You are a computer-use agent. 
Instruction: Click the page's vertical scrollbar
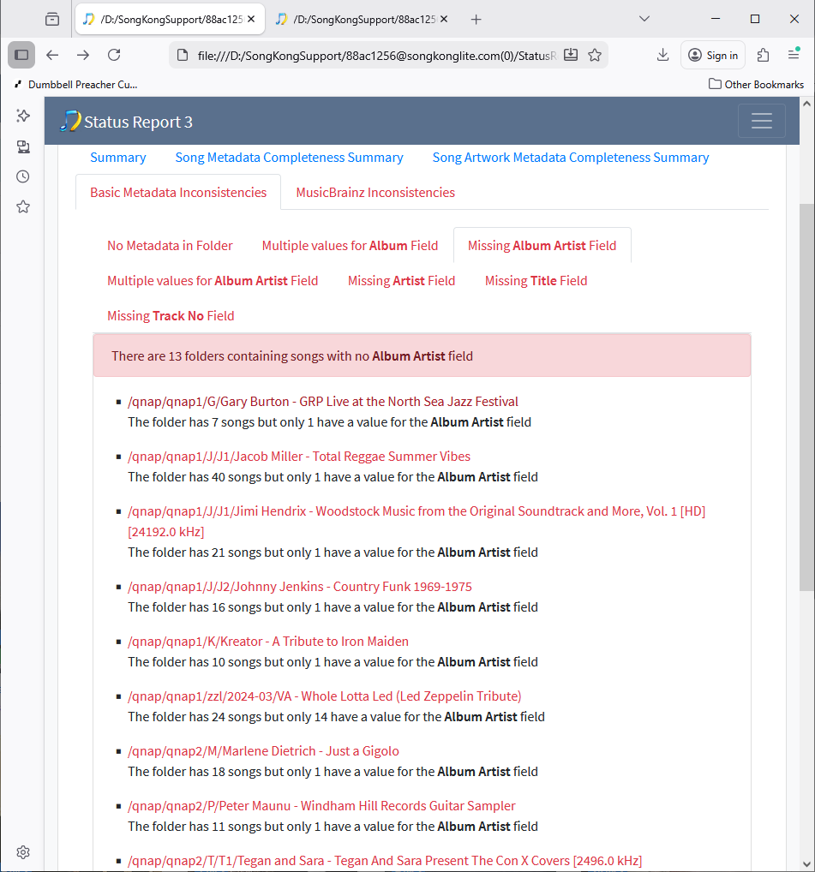tap(806, 394)
